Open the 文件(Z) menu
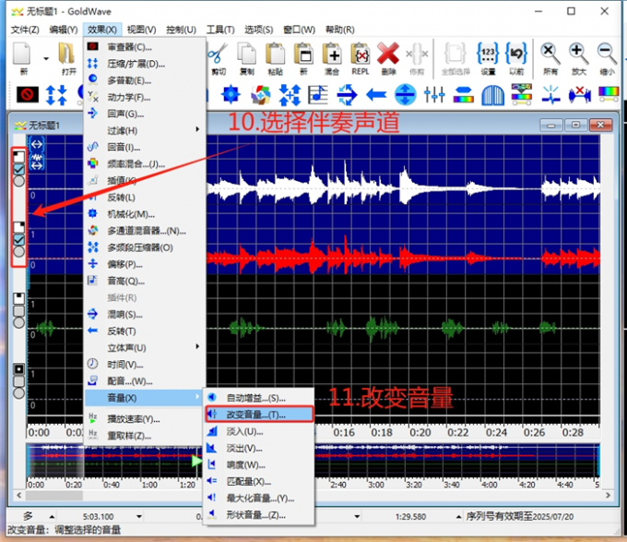Viewport: 627px width, 542px height. tap(25, 30)
